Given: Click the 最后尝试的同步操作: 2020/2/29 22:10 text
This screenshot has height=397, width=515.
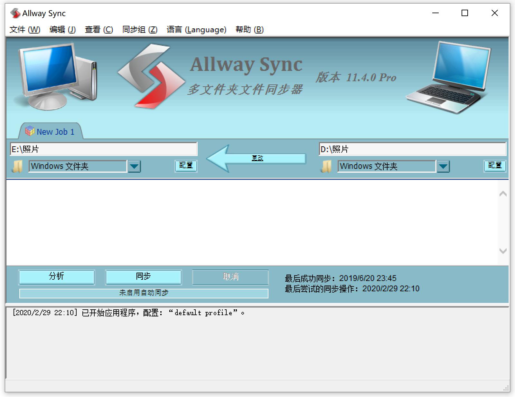Looking at the screenshot, I should [352, 288].
